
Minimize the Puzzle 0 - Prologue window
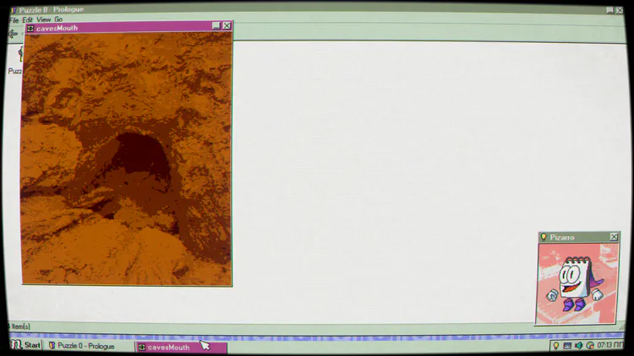[609, 10]
